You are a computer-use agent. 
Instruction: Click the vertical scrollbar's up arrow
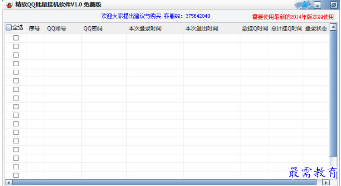[333, 27]
